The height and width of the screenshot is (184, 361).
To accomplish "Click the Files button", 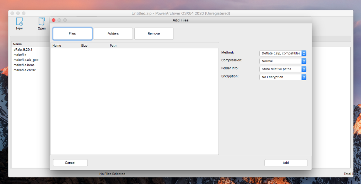I will [72, 34].
